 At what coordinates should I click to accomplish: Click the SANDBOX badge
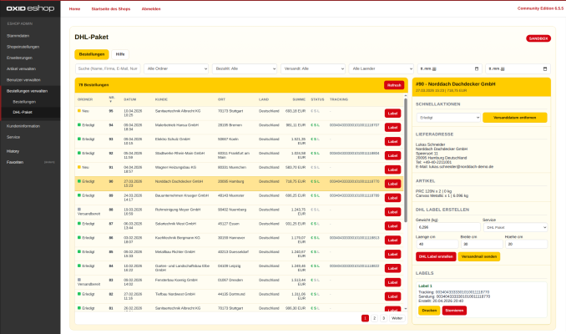538,38
